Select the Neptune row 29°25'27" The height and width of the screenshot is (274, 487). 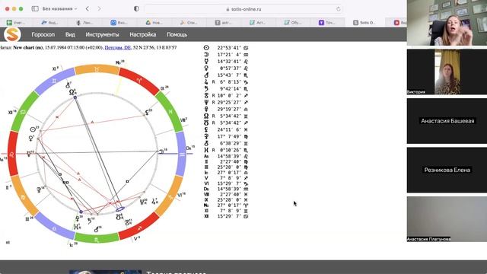(x=226, y=102)
